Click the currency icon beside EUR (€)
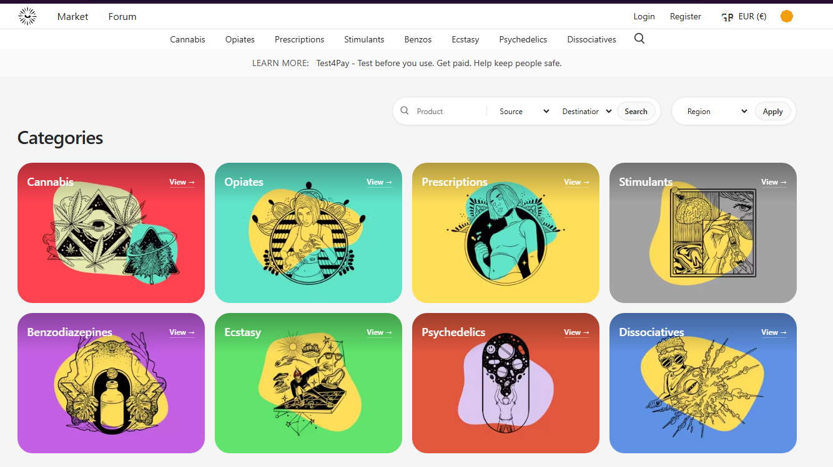This screenshot has height=467, width=833. (x=727, y=17)
